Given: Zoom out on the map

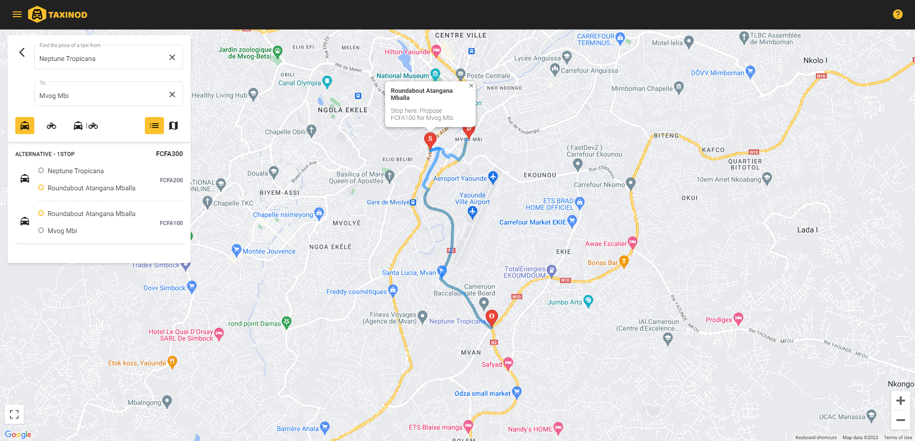Looking at the screenshot, I should (x=901, y=420).
